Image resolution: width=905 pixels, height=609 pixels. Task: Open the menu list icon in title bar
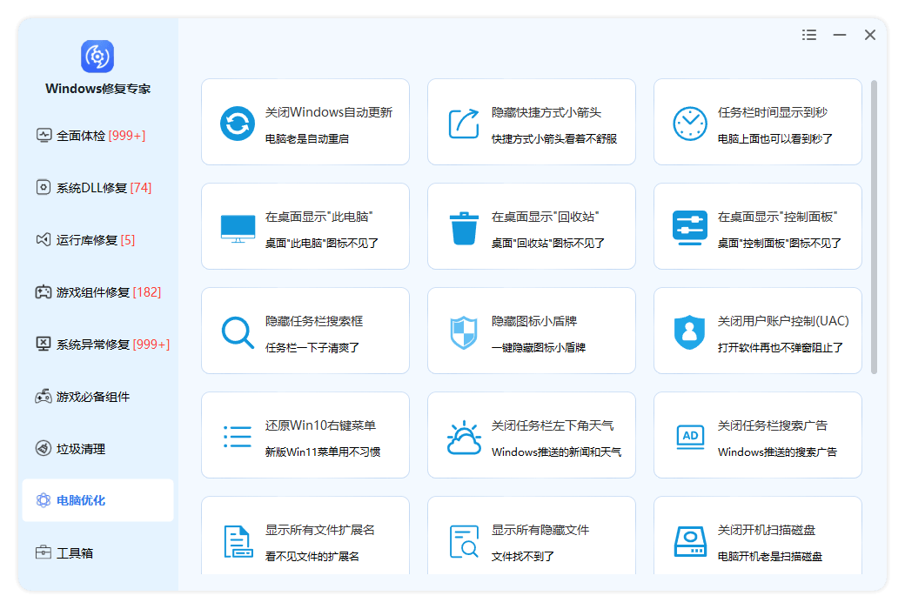809,35
